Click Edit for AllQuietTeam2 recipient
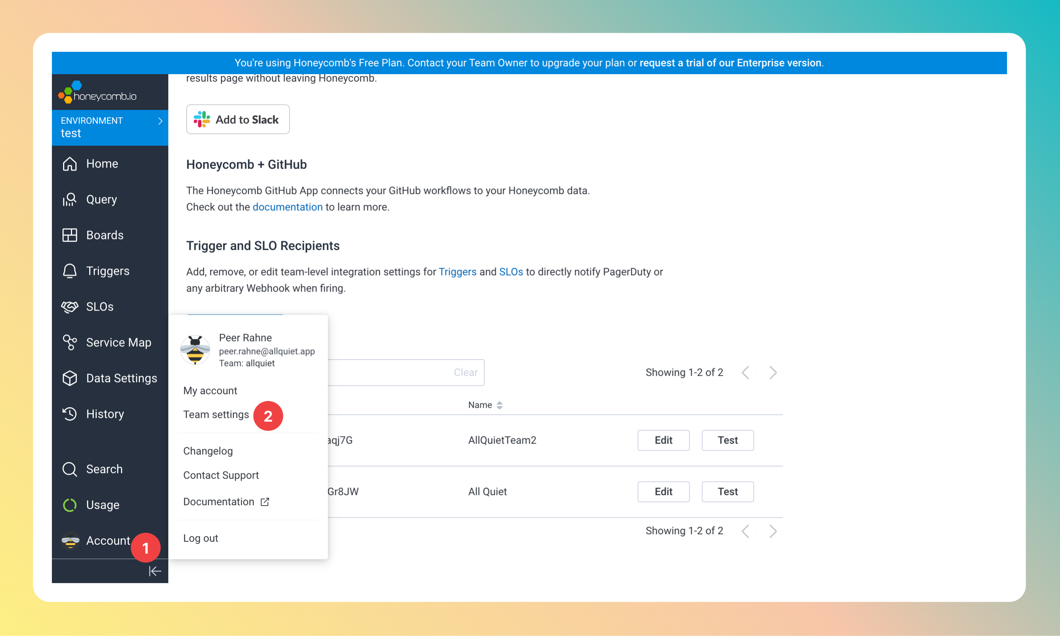1060x636 pixels. tap(663, 440)
